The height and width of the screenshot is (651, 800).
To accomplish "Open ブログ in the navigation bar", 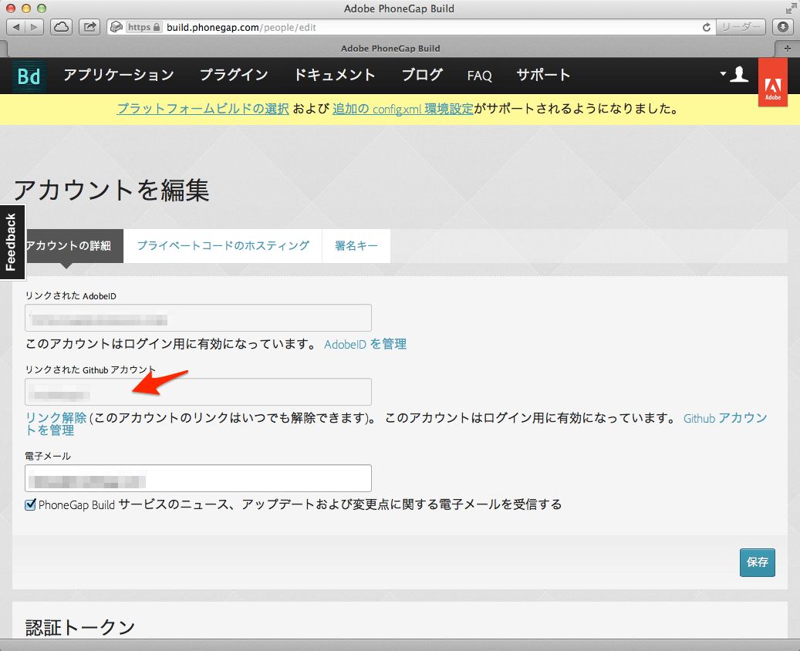I will tap(422, 75).
